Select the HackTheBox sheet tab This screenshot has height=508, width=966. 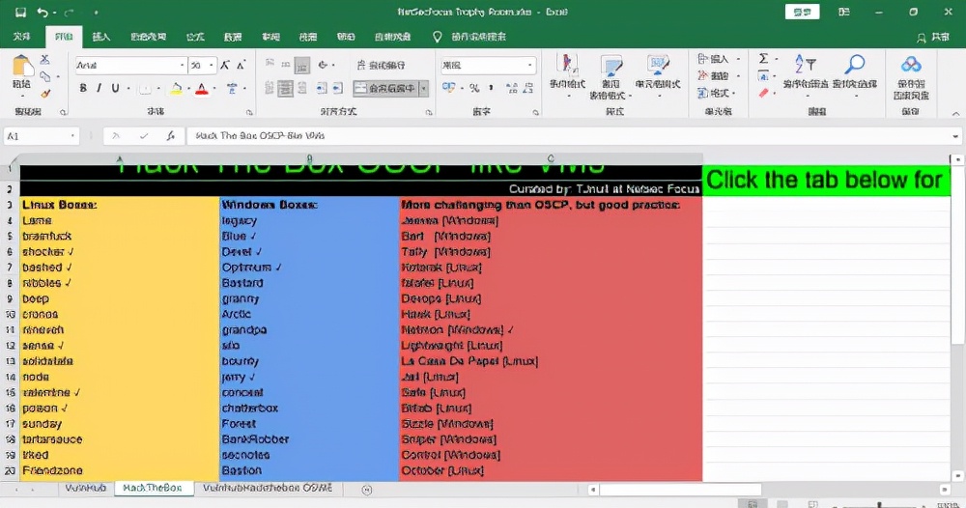coord(153,488)
